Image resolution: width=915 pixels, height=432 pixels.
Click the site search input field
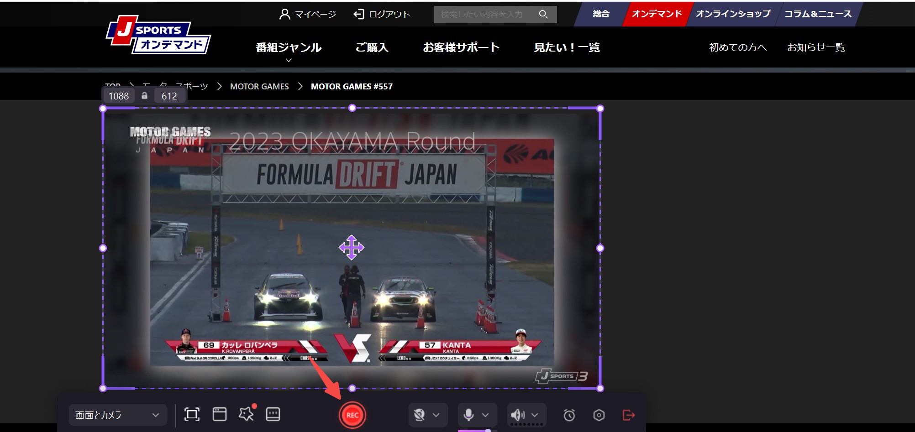[x=484, y=14]
